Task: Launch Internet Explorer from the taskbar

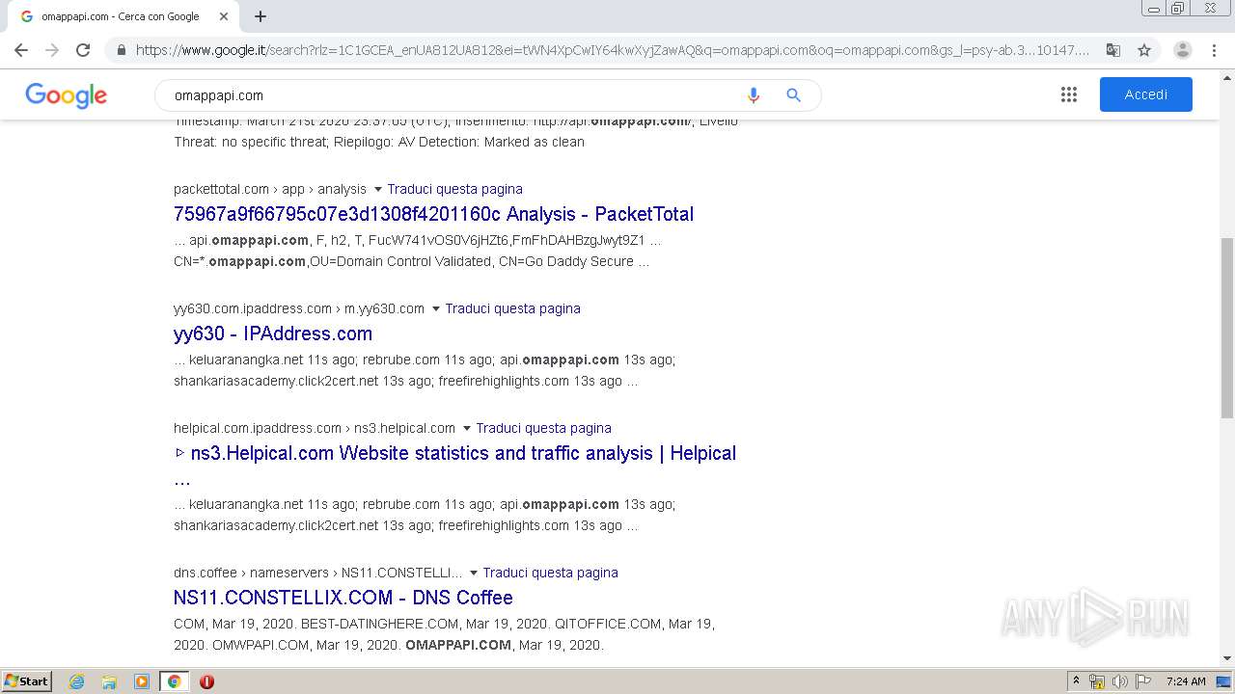Action: pyautogui.click(x=77, y=681)
